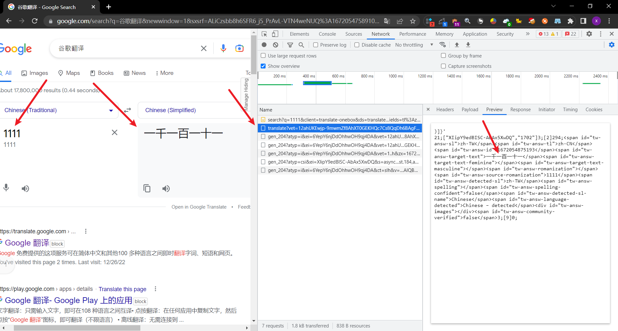The height and width of the screenshot is (331, 618).
Task: Show more DevTools tabs chevron
Action: click(528, 34)
